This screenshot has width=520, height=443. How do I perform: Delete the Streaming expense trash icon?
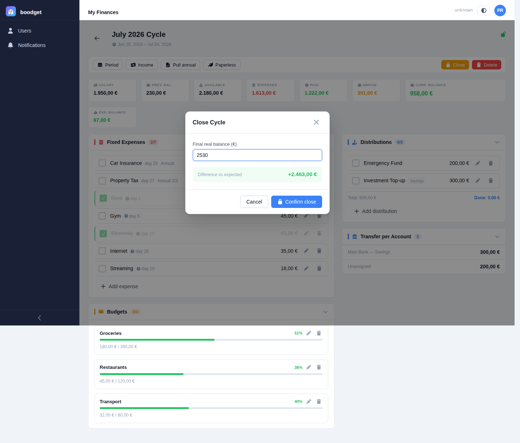point(319,268)
